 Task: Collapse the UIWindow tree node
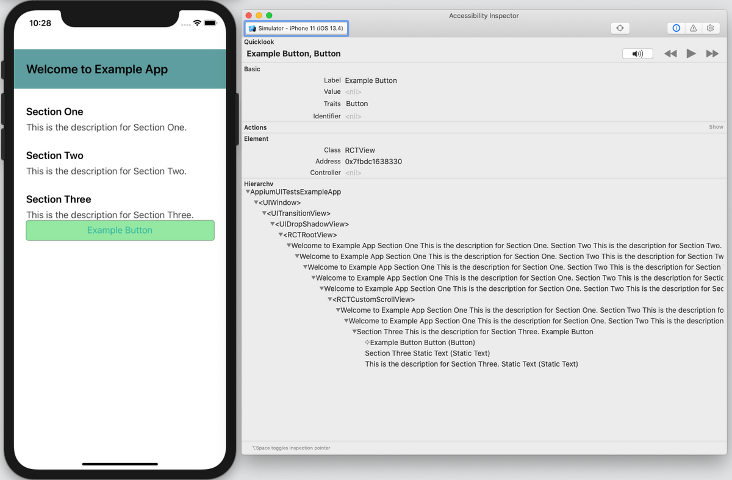[256, 202]
